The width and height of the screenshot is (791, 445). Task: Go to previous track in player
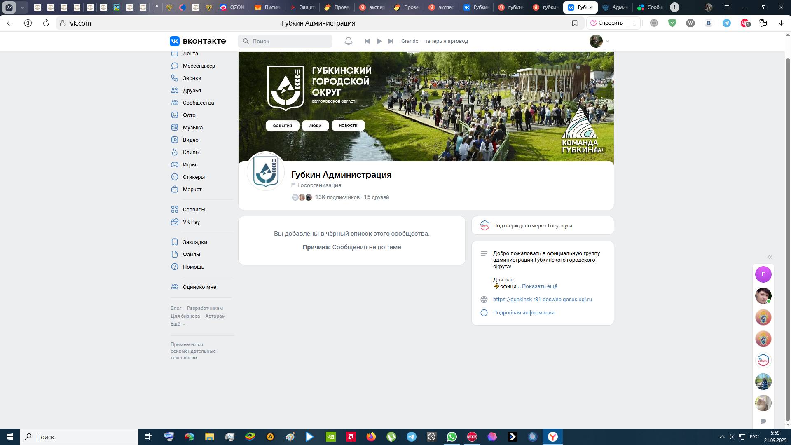(x=367, y=41)
